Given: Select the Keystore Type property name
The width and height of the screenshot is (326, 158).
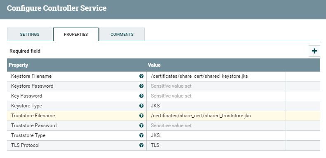Looking at the screenshot, I should coord(27,106).
